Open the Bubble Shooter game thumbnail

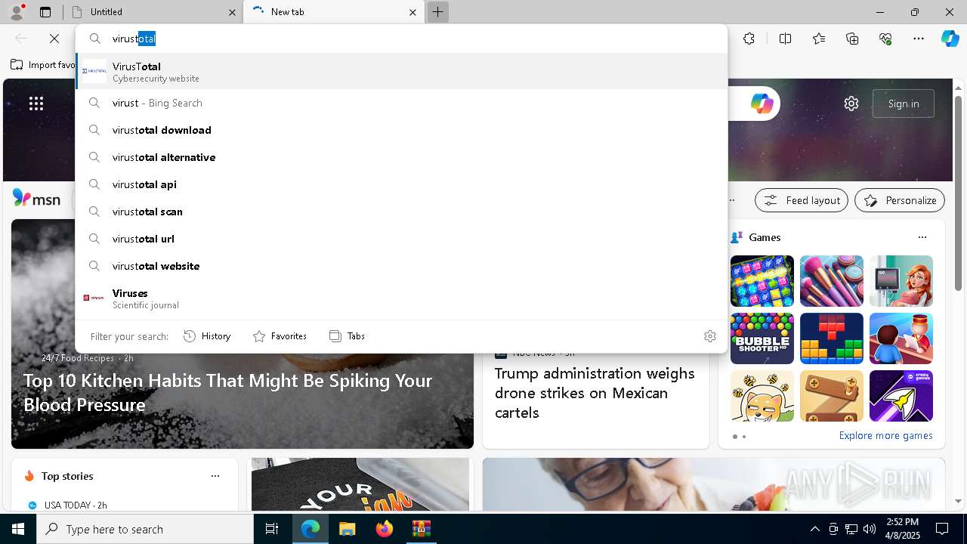(x=762, y=338)
